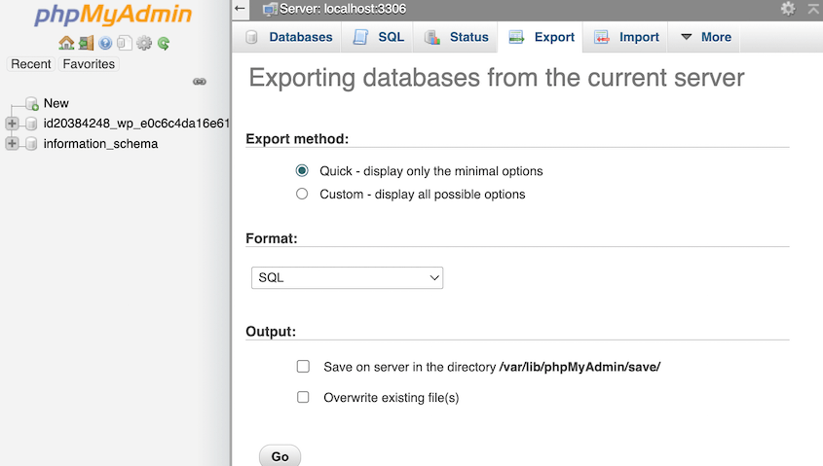The height and width of the screenshot is (466, 823).
Task: Click the Status tab chart icon
Action: click(x=432, y=37)
